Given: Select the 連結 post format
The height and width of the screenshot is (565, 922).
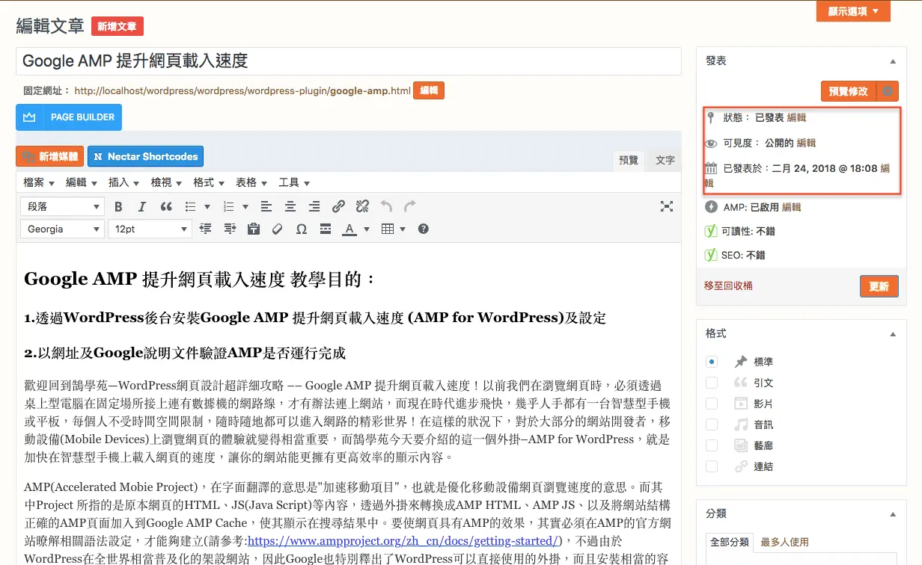Looking at the screenshot, I should (x=712, y=466).
